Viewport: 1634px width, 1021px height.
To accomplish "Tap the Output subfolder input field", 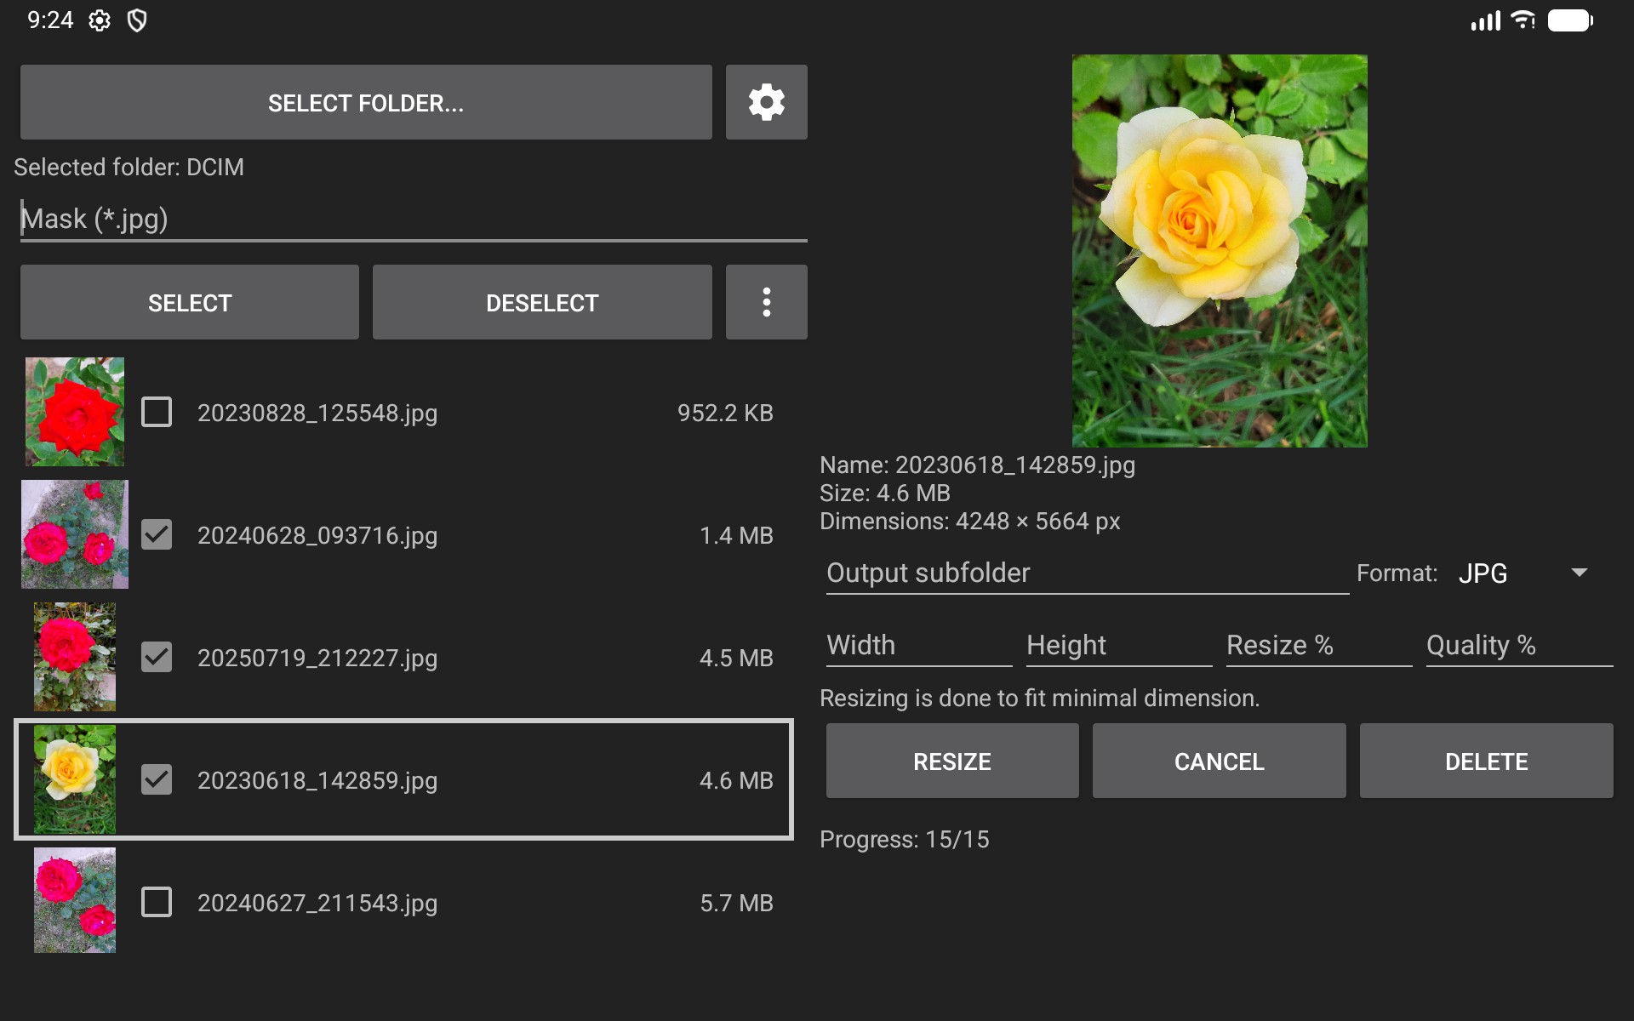I will (1086, 573).
